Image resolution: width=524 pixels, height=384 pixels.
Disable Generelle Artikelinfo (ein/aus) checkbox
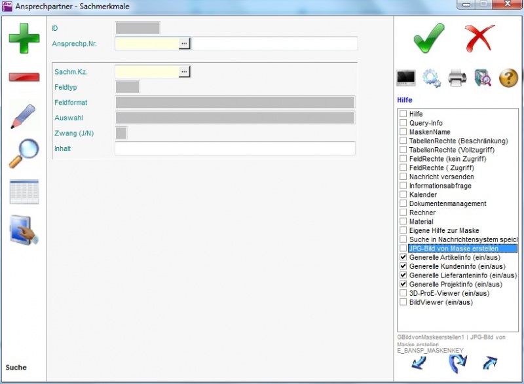click(x=403, y=258)
